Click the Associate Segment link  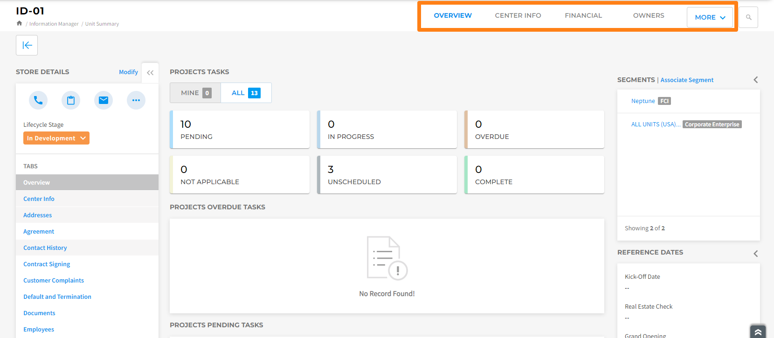(687, 80)
